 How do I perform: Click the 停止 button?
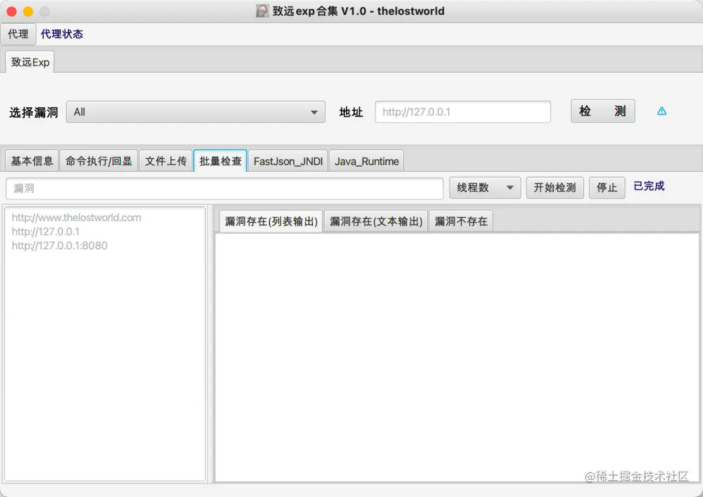(x=607, y=188)
